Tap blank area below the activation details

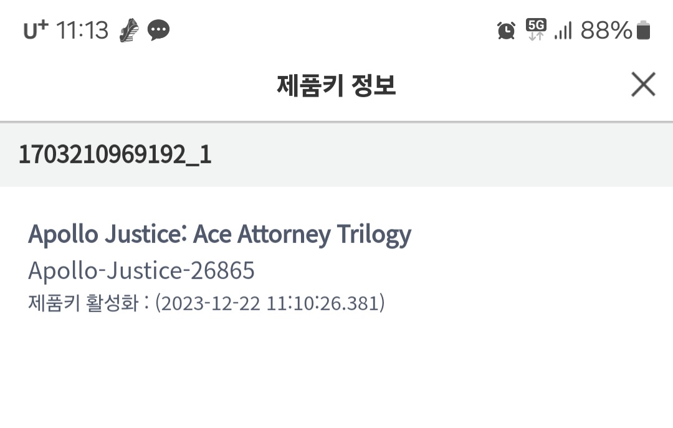[x=336, y=374]
